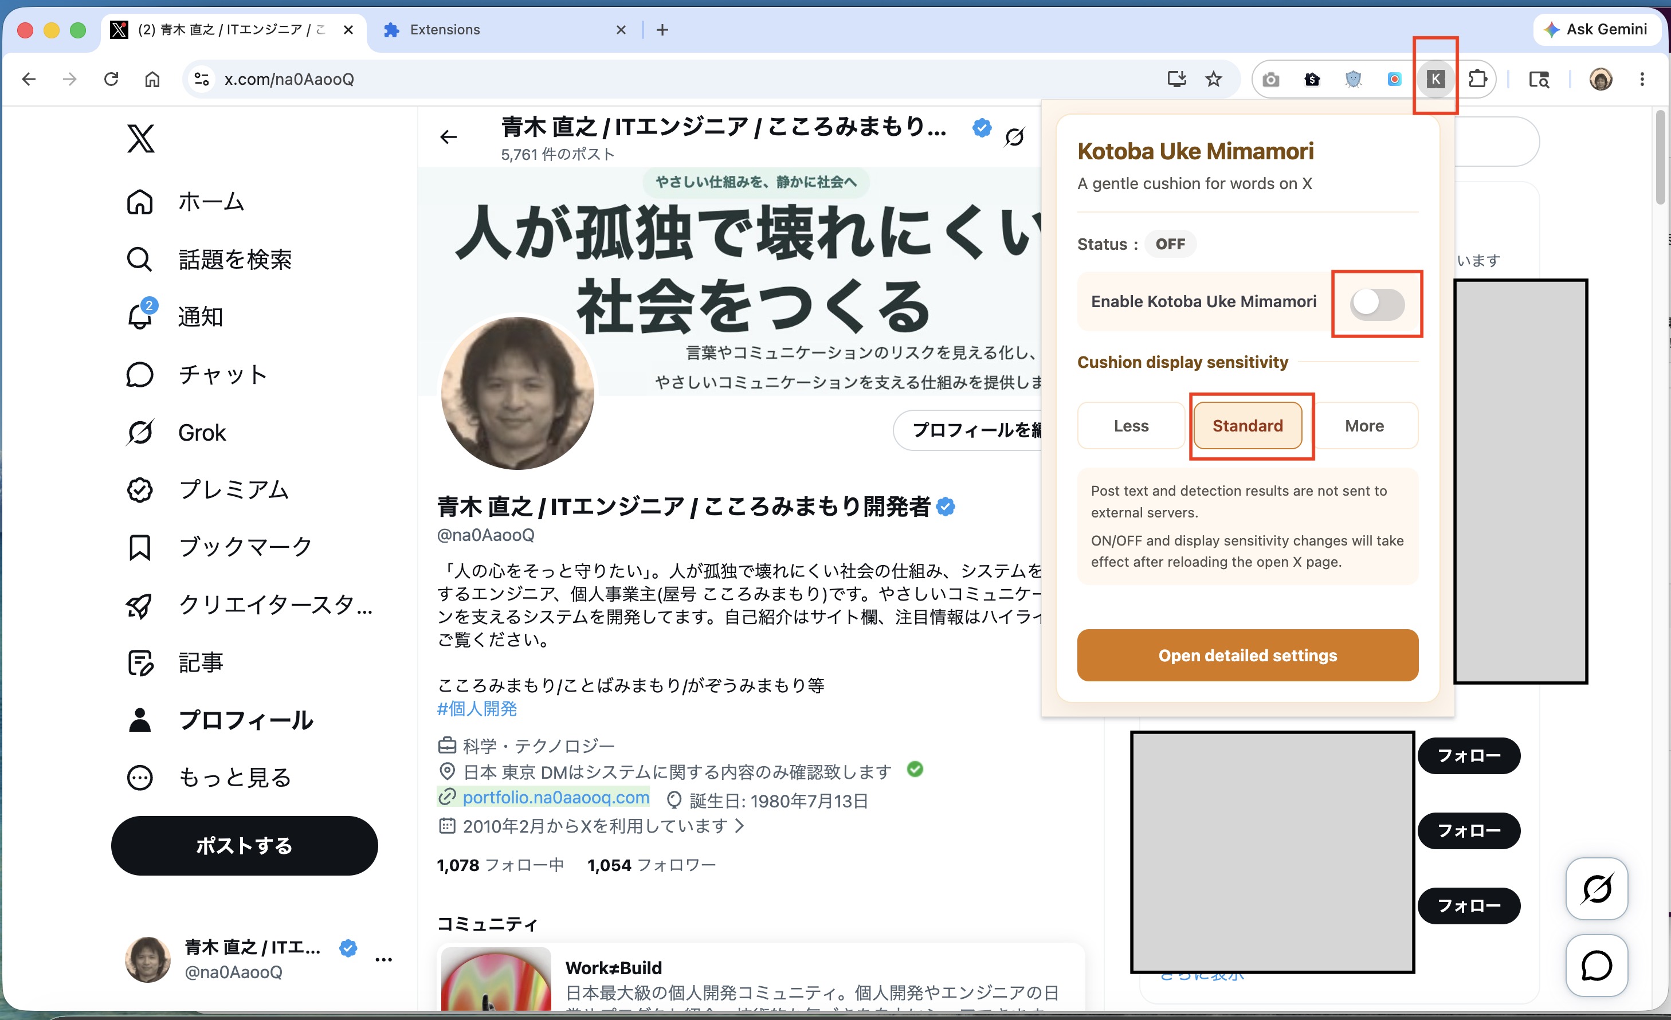Open the blue smiling shield extension
The height and width of the screenshot is (1020, 1671).
pyautogui.click(x=1354, y=79)
